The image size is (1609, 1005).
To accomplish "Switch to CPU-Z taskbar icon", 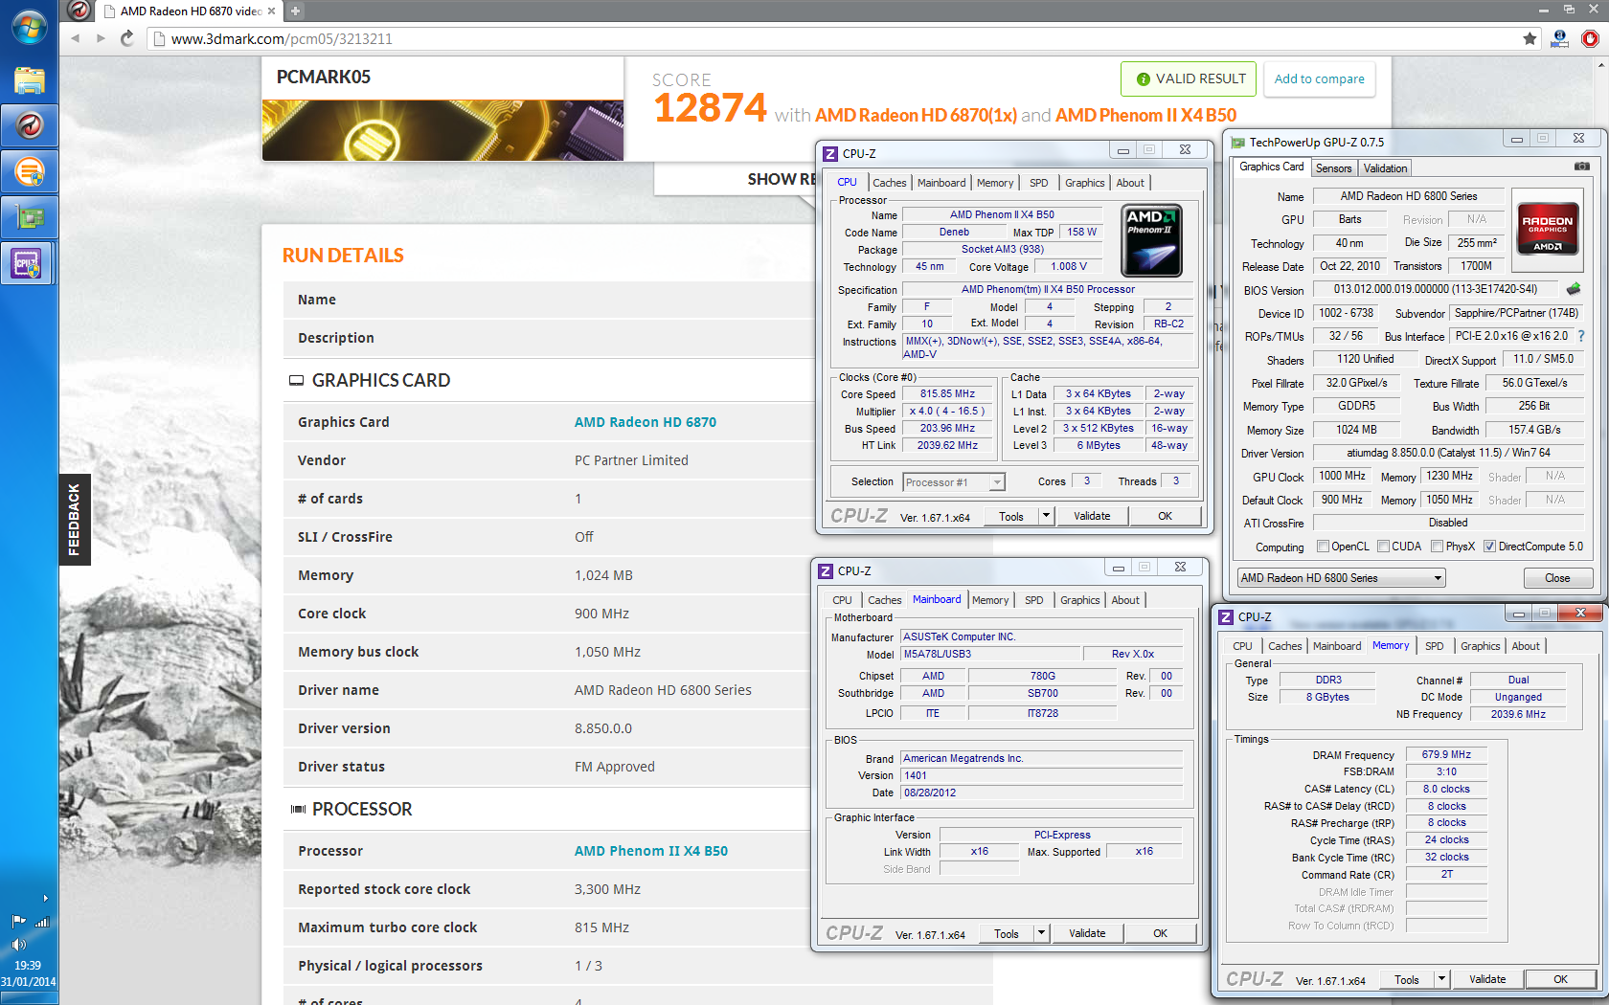I will pos(27,263).
